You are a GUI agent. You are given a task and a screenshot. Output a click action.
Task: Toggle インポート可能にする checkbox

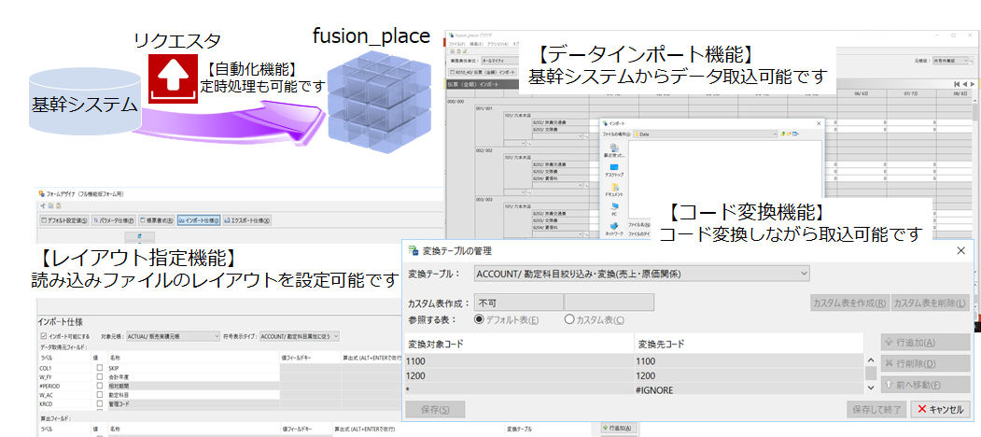[x=43, y=336]
